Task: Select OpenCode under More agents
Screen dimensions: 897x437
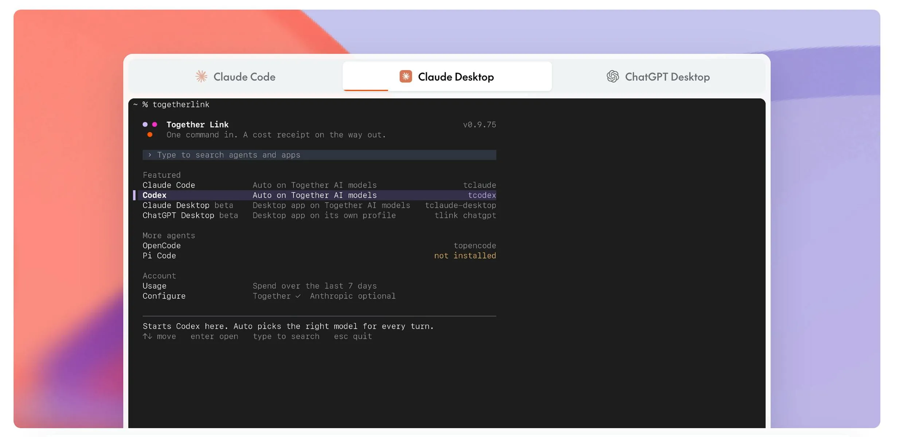Action: click(319, 246)
